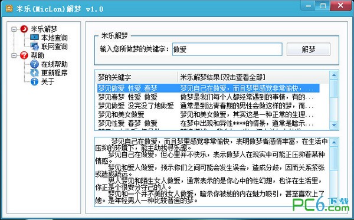This screenshot has width=354, height=220.
Task: Click the results list scroll down arrow
Action: point(334,125)
